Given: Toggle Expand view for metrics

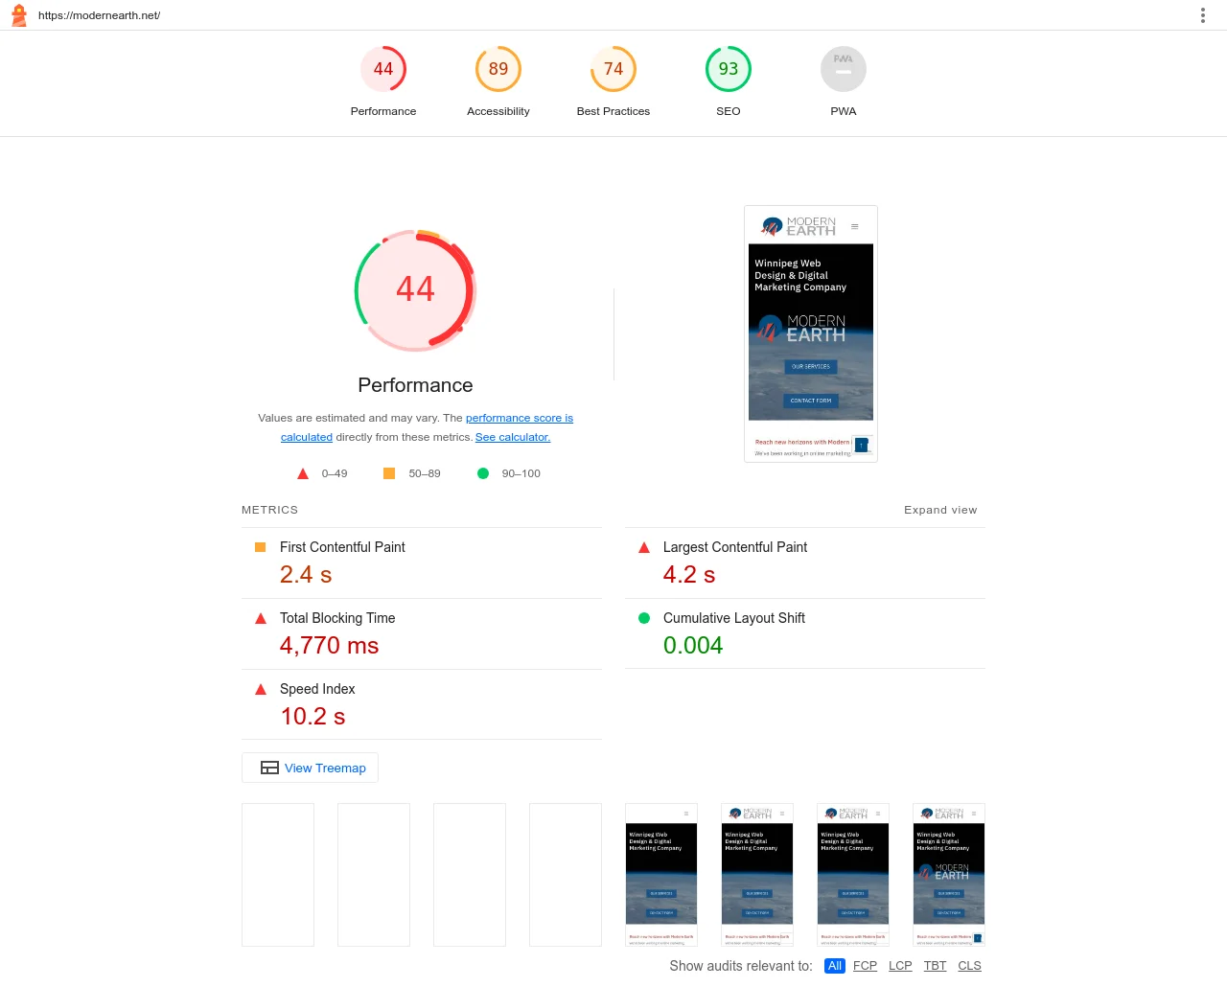Looking at the screenshot, I should 939,510.
